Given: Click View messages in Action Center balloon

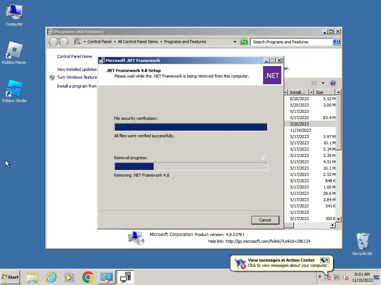Looking at the screenshot, I should (281, 260).
